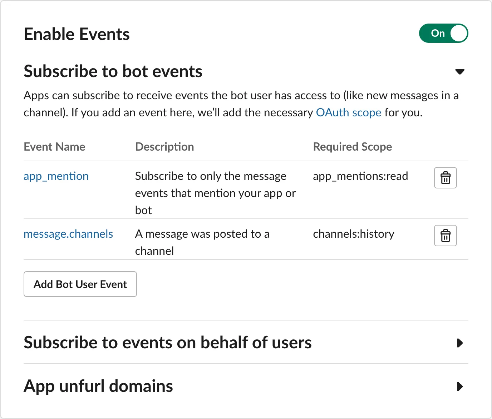Open the OAuth scope link
Screen dimensions: 492x419
(x=348, y=112)
